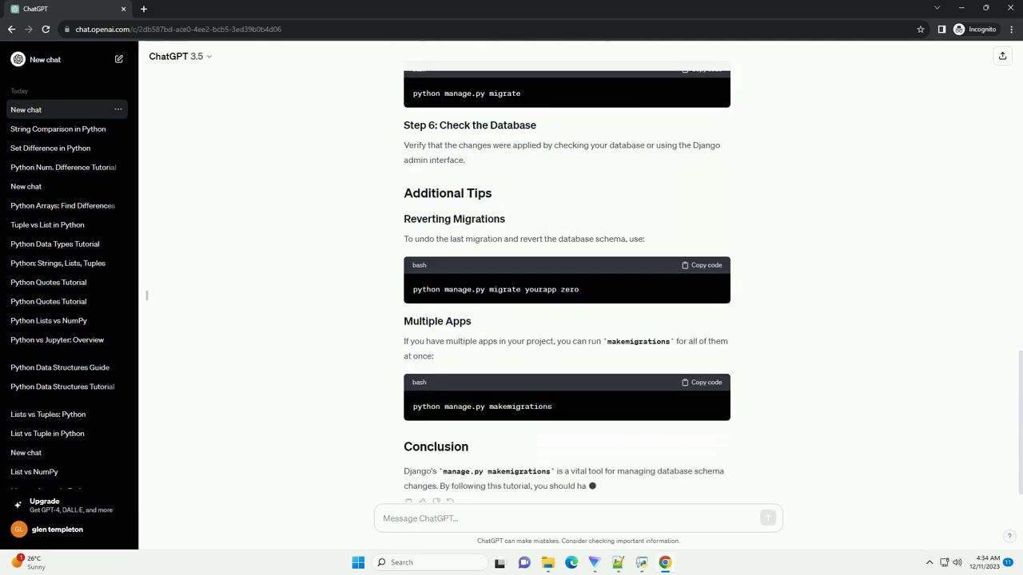The image size is (1023, 575).
Task: Click the new chat compose icon
Action: [x=119, y=59]
